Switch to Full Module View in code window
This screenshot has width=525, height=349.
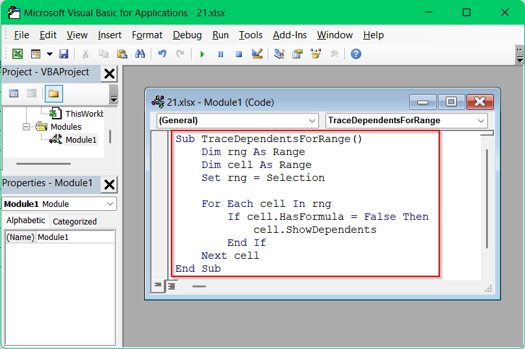[172, 286]
